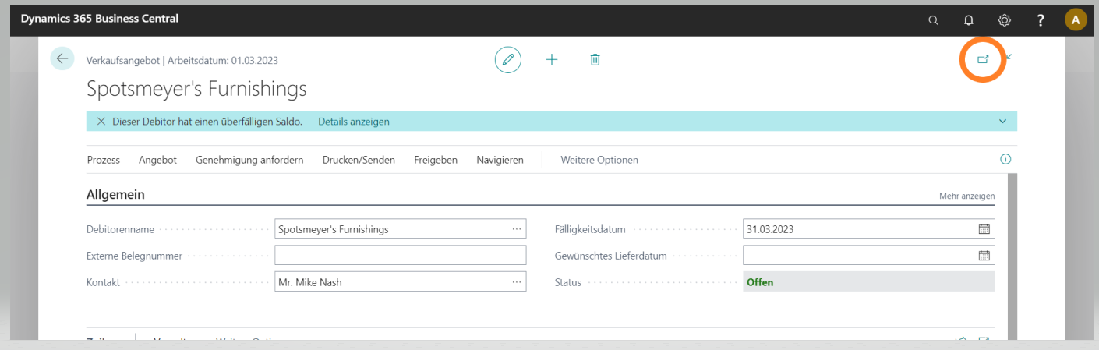
Task: Open Kontakt lookup ellipsis
Action: tap(517, 282)
